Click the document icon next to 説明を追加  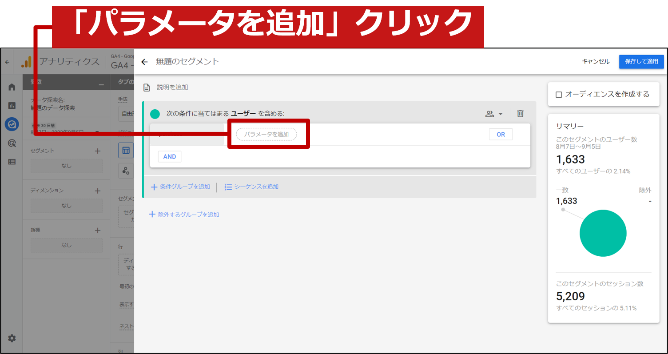click(147, 88)
